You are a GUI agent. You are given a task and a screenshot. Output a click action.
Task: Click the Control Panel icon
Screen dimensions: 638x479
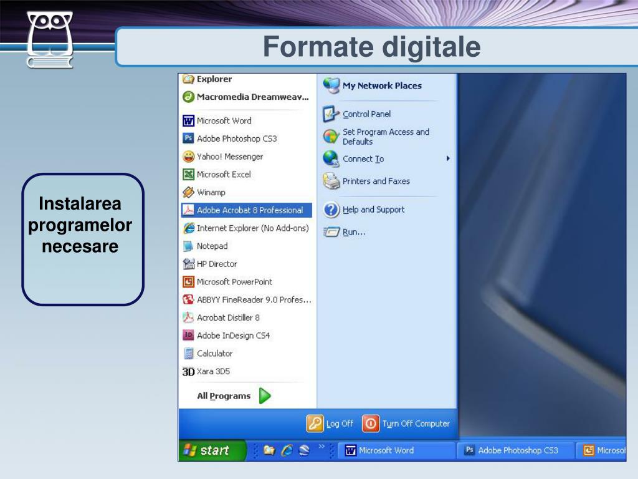click(331, 114)
